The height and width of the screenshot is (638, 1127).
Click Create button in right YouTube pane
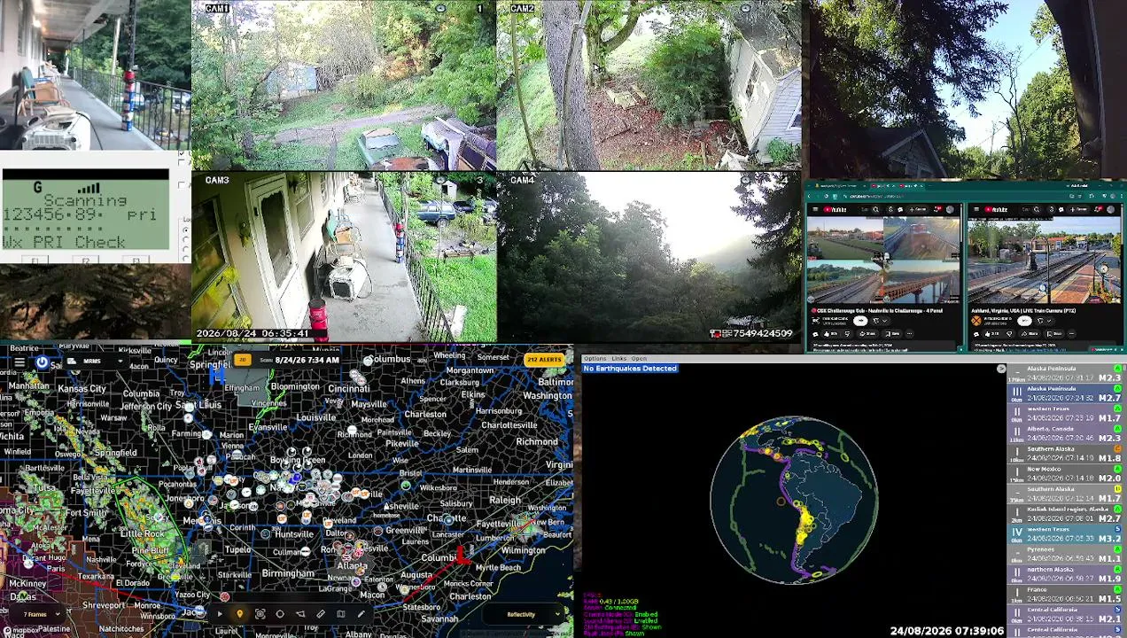(x=1078, y=209)
